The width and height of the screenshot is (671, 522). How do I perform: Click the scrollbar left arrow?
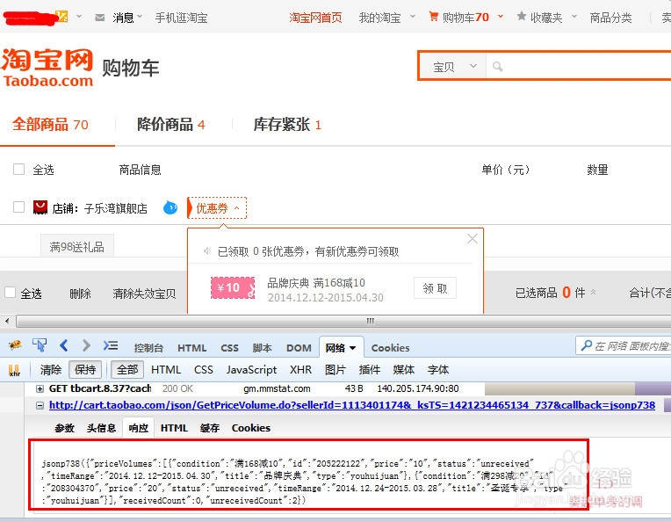pyautogui.click(x=7, y=321)
